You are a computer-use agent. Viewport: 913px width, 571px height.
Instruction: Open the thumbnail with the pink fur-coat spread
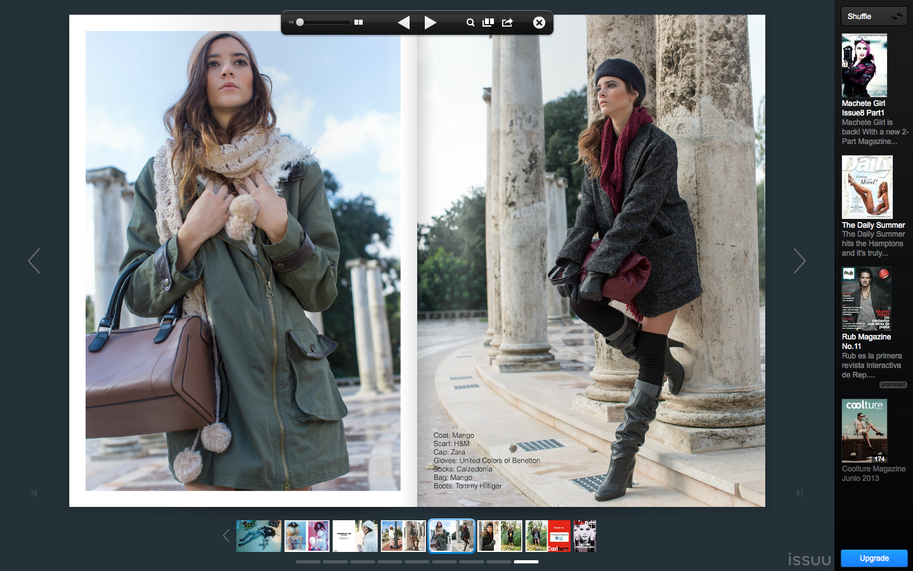click(307, 536)
